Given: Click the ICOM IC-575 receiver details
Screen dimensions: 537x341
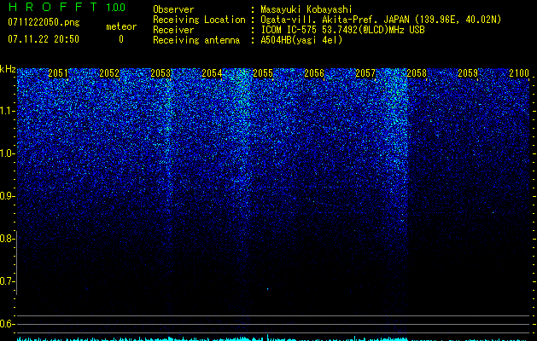Looking at the screenshot, I should click(342, 30).
